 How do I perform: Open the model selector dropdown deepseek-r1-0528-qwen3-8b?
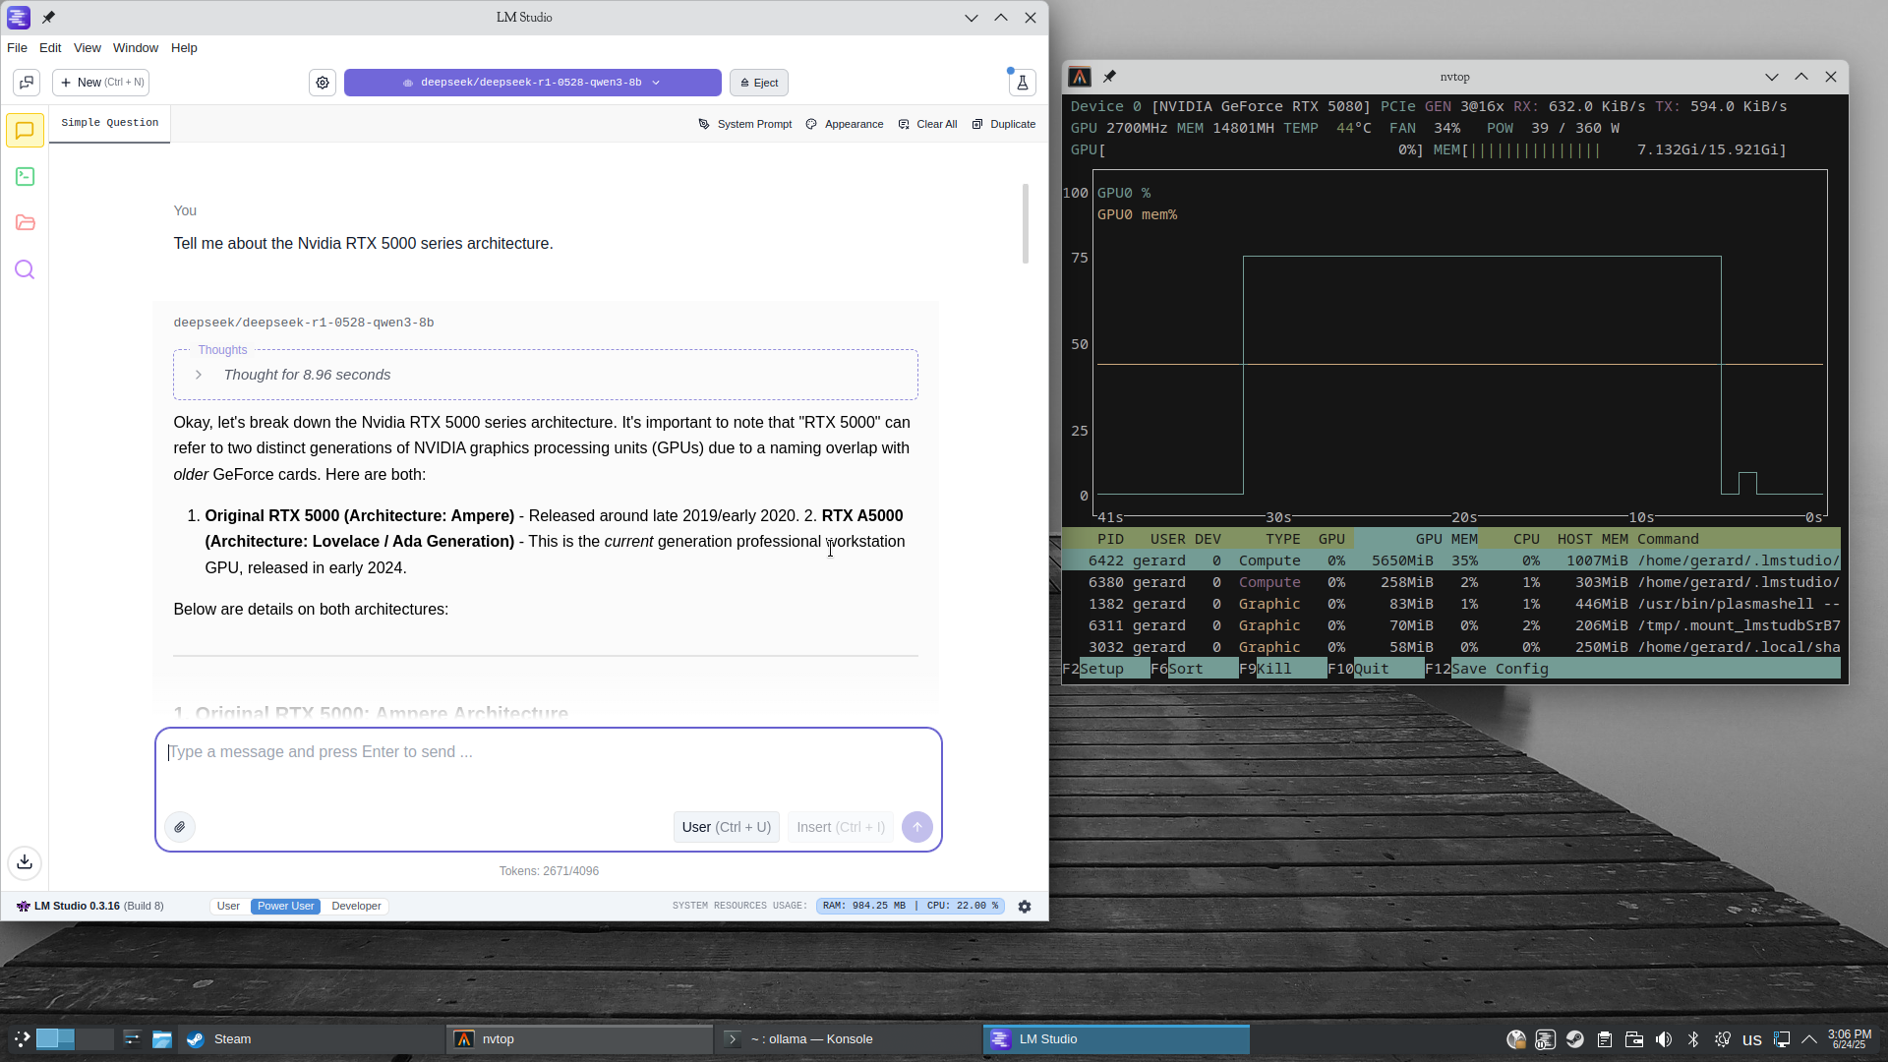pos(533,83)
